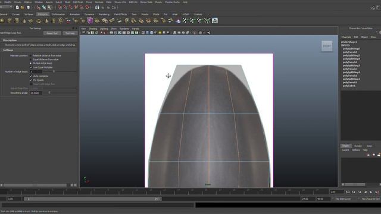Open the Channels menu in Channel Box

pyautogui.click(x=346, y=37)
